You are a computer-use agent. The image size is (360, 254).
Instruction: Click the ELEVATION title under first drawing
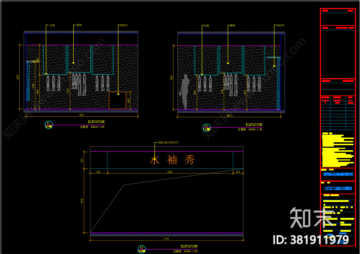click(96, 122)
